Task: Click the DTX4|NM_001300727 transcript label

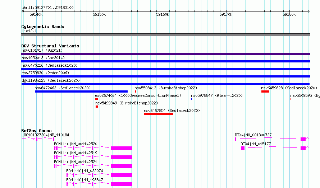Action: (253, 135)
